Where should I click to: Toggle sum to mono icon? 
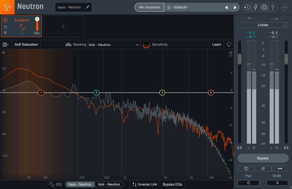pos(246,169)
